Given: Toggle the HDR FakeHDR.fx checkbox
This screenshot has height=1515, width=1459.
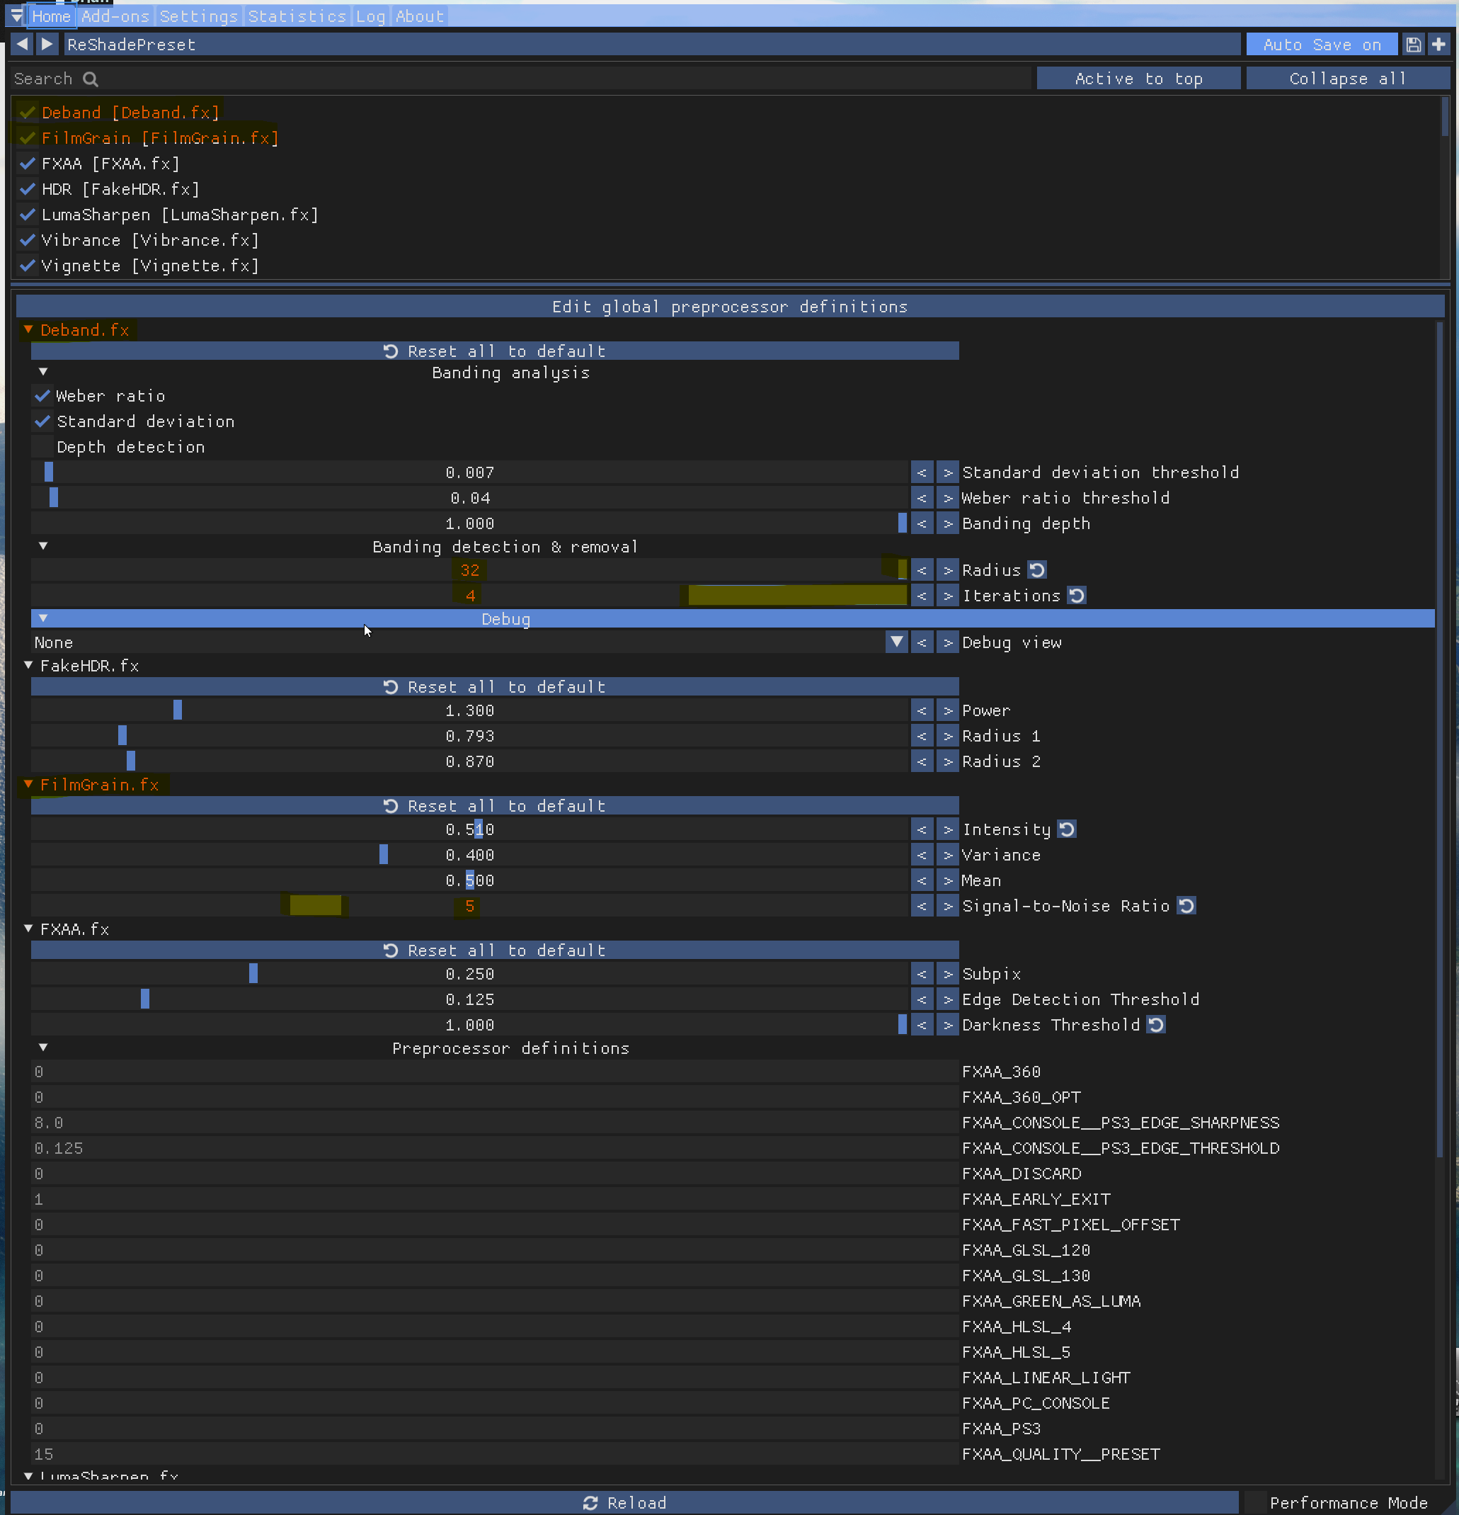Looking at the screenshot, I should 27,189.
